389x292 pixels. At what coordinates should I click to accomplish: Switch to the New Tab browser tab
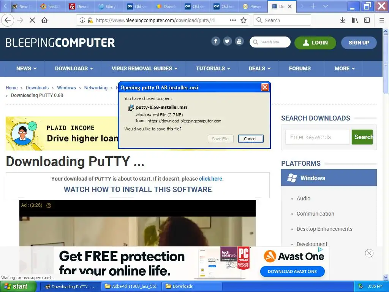click(x=22, y=6)
